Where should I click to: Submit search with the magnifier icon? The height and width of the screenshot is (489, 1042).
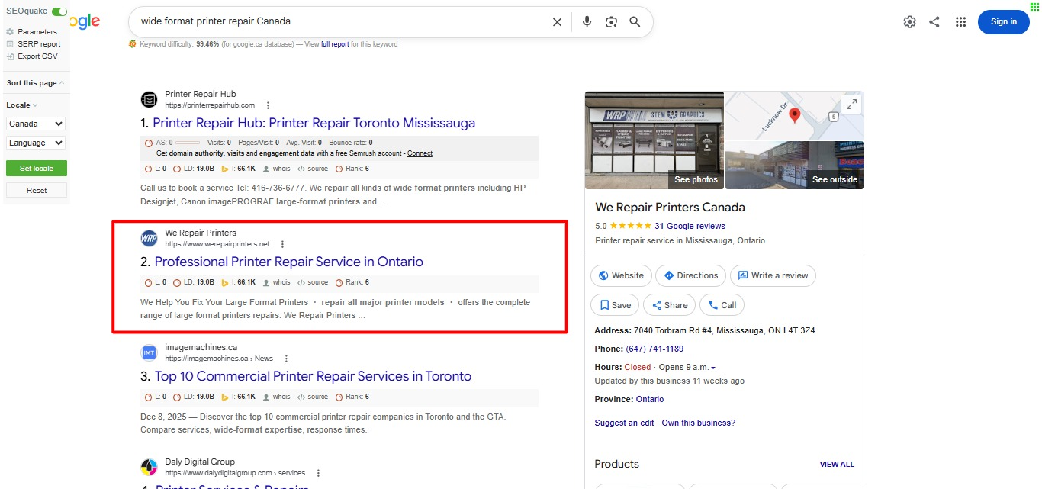point(635,22)
